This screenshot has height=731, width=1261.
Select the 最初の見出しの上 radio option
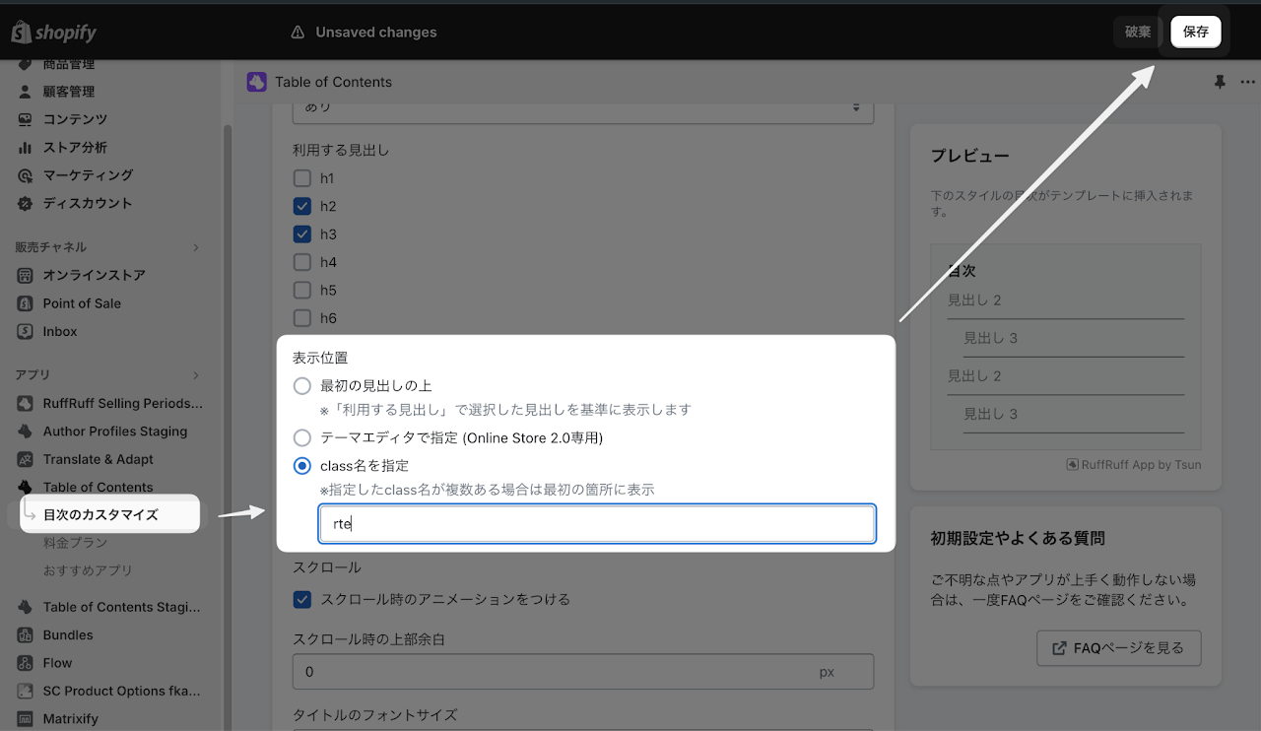(302, 385)
